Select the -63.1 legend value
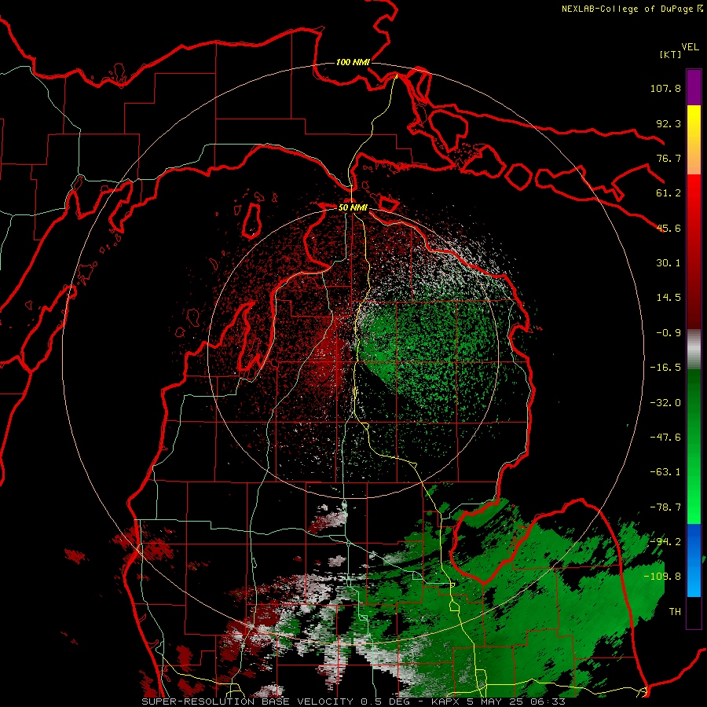Image resolution: width=707 pixels, height=707 pixels. [x=665, y=472]
